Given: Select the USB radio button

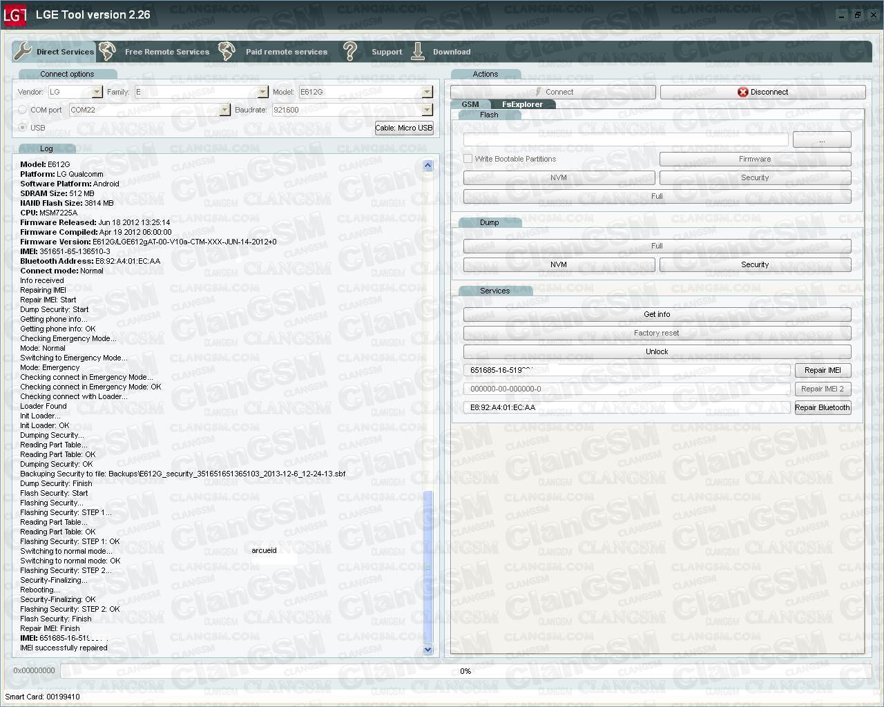Looking at the screenshot, I should [23, 128].
